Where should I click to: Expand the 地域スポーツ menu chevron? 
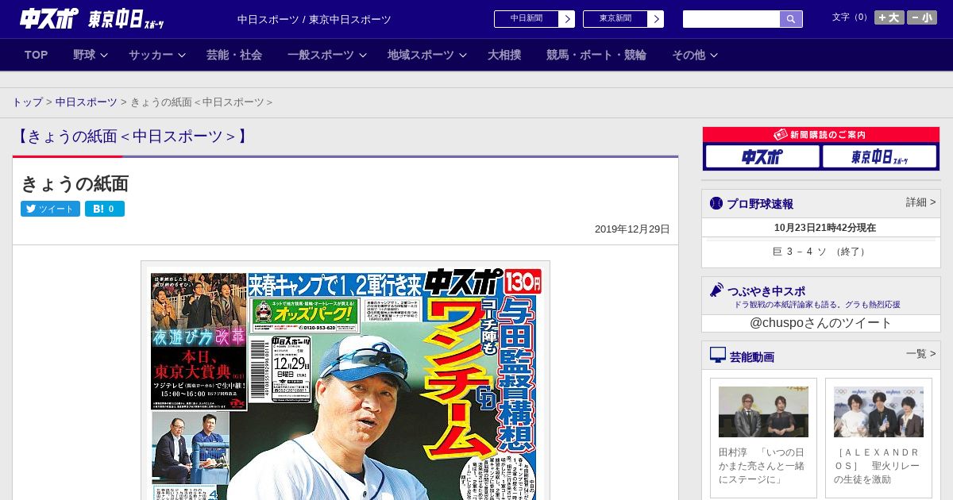pyautogui.click(x=463, y=55)
